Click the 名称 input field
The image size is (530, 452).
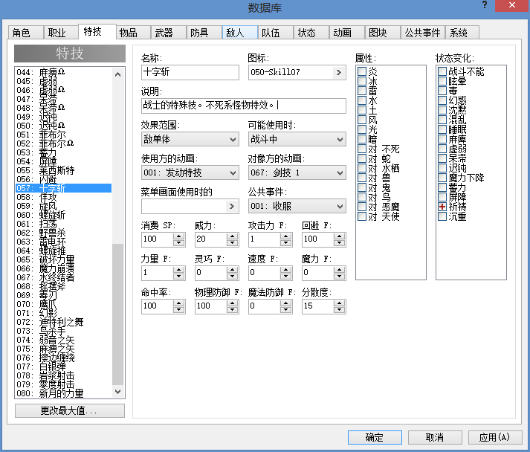[x=190, y=72]
